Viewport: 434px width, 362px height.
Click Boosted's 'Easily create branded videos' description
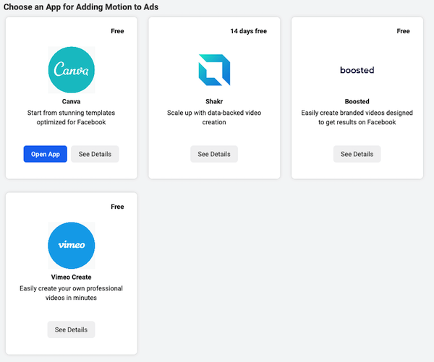(x=357, y=117)
